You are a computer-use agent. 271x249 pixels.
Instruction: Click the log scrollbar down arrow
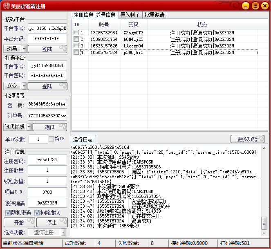tap(264, 233)
